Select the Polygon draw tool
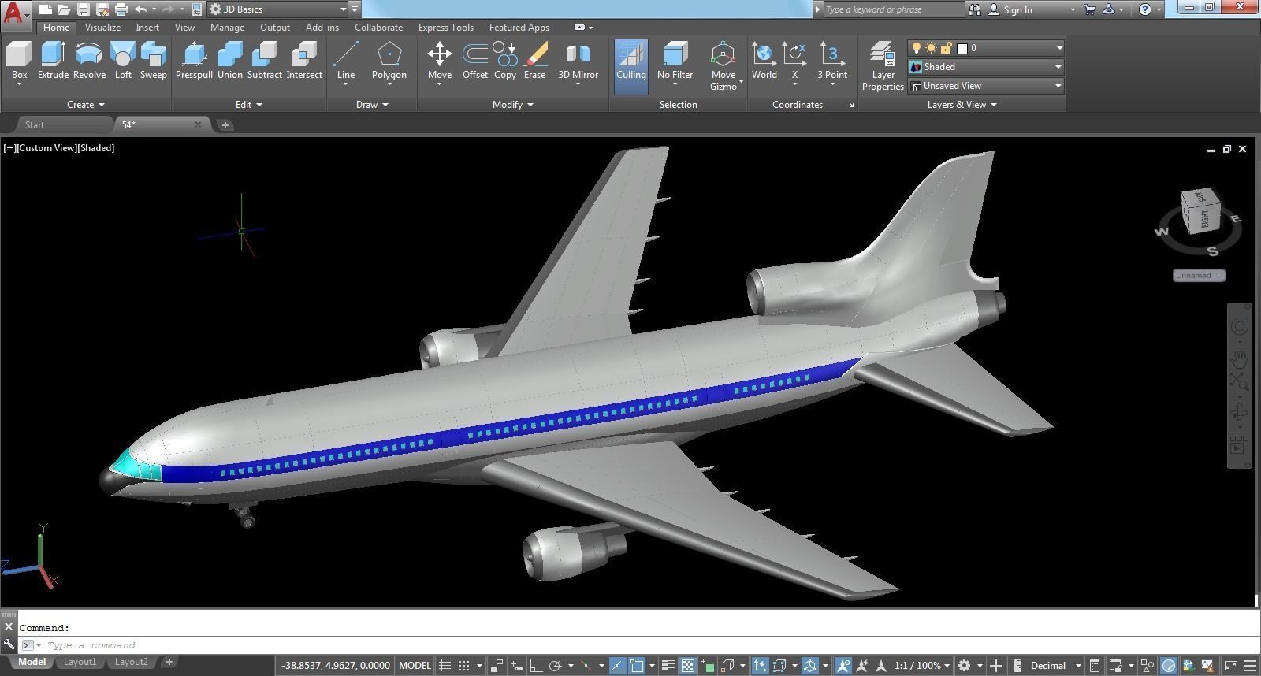 click(x=389, y=61)
